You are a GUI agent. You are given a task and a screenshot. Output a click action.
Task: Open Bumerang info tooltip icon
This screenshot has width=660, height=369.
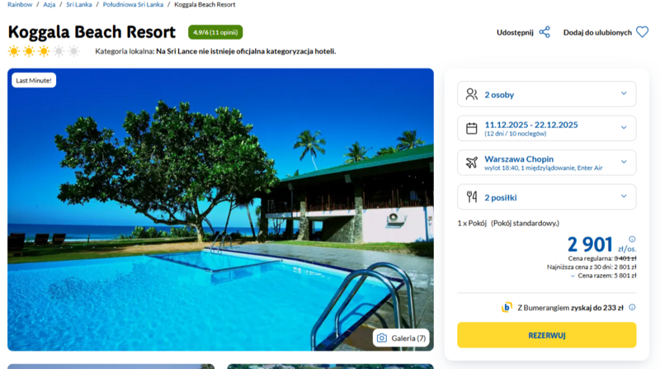(x=632, y=307)
